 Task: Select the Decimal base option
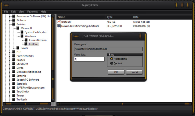tap(111, 63)
